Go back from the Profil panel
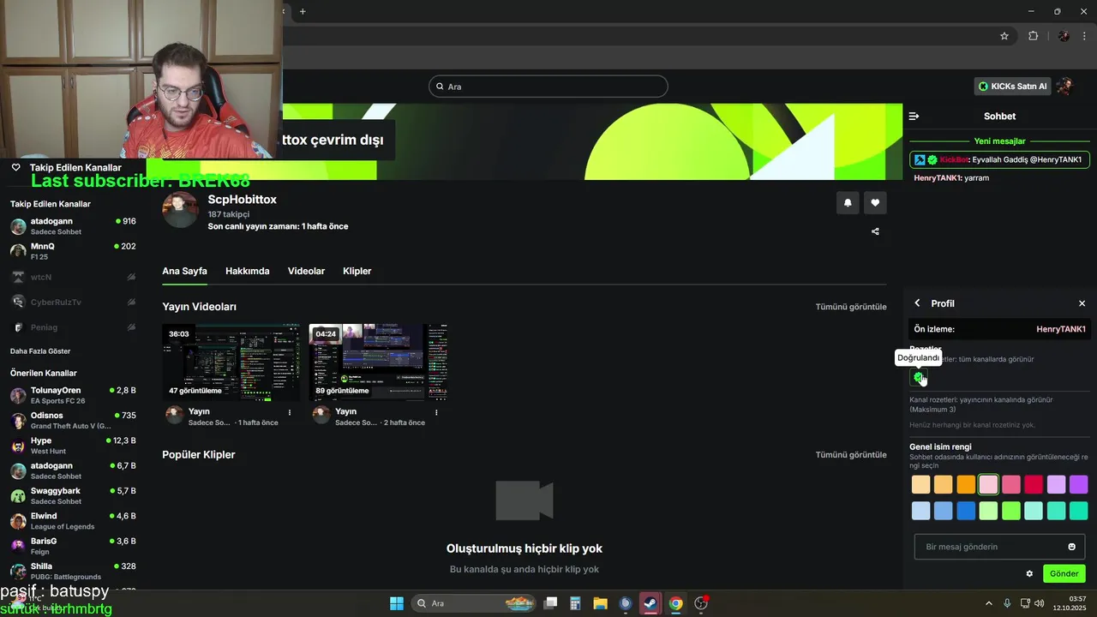This screenshot has width=1097, height=617. 917,303
